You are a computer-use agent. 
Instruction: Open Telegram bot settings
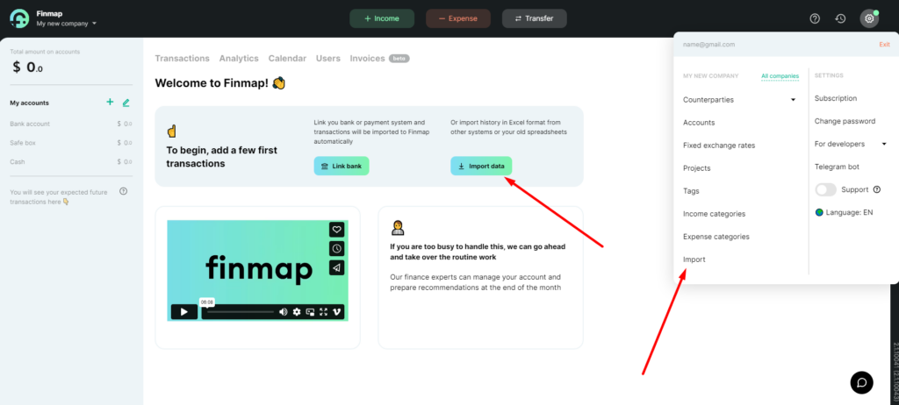click(837, 167)
